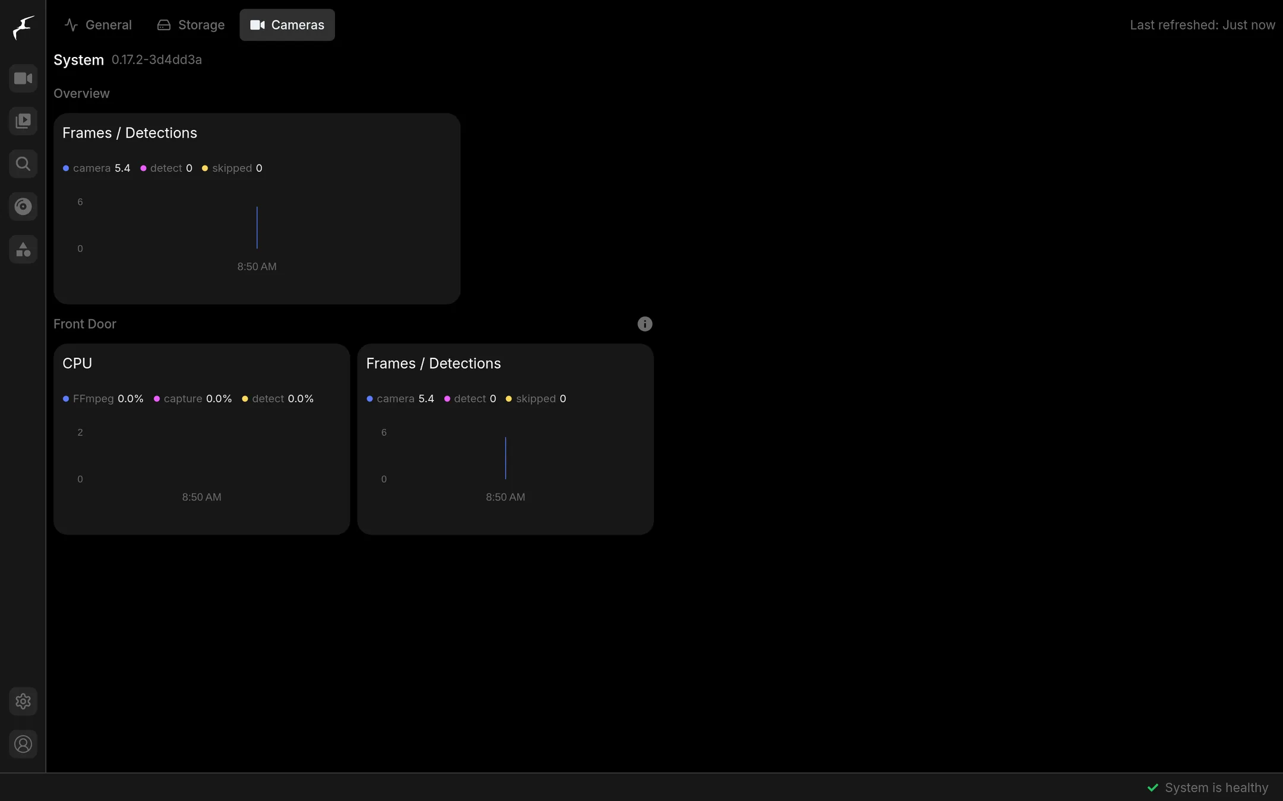
Task: Open the explore search icon in sidebar
Action: coord(23,164)
